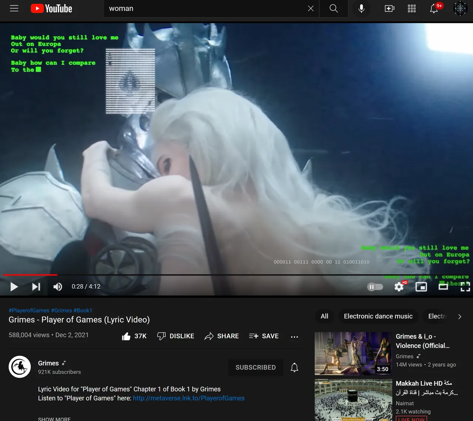Viewport: 473px width, 421px height.
Task: Toggle the autoplay switch
Action: [375, 287]
